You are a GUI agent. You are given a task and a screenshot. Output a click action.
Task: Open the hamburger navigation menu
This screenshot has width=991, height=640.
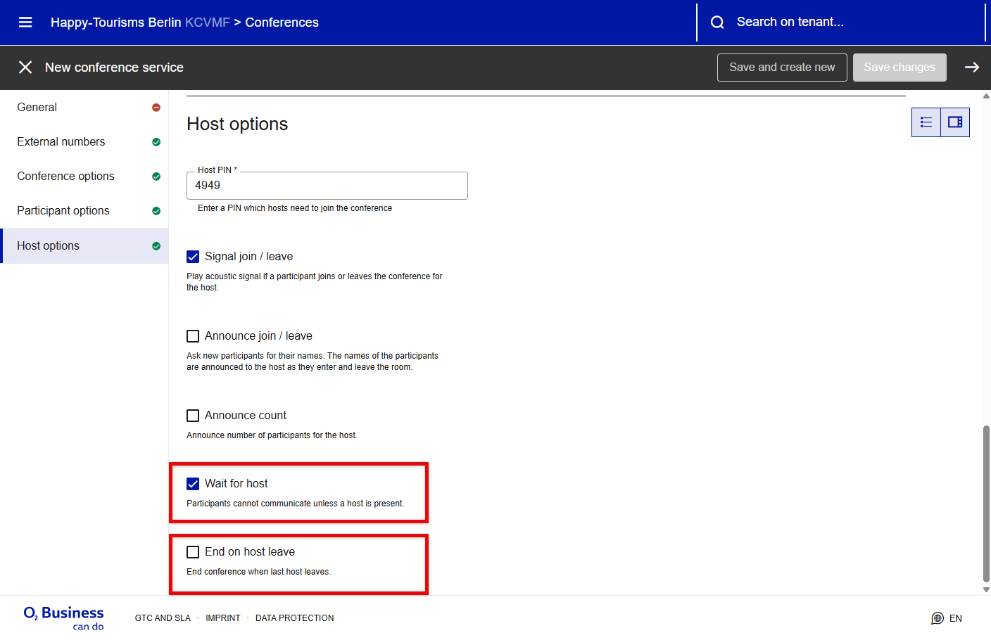25,23
